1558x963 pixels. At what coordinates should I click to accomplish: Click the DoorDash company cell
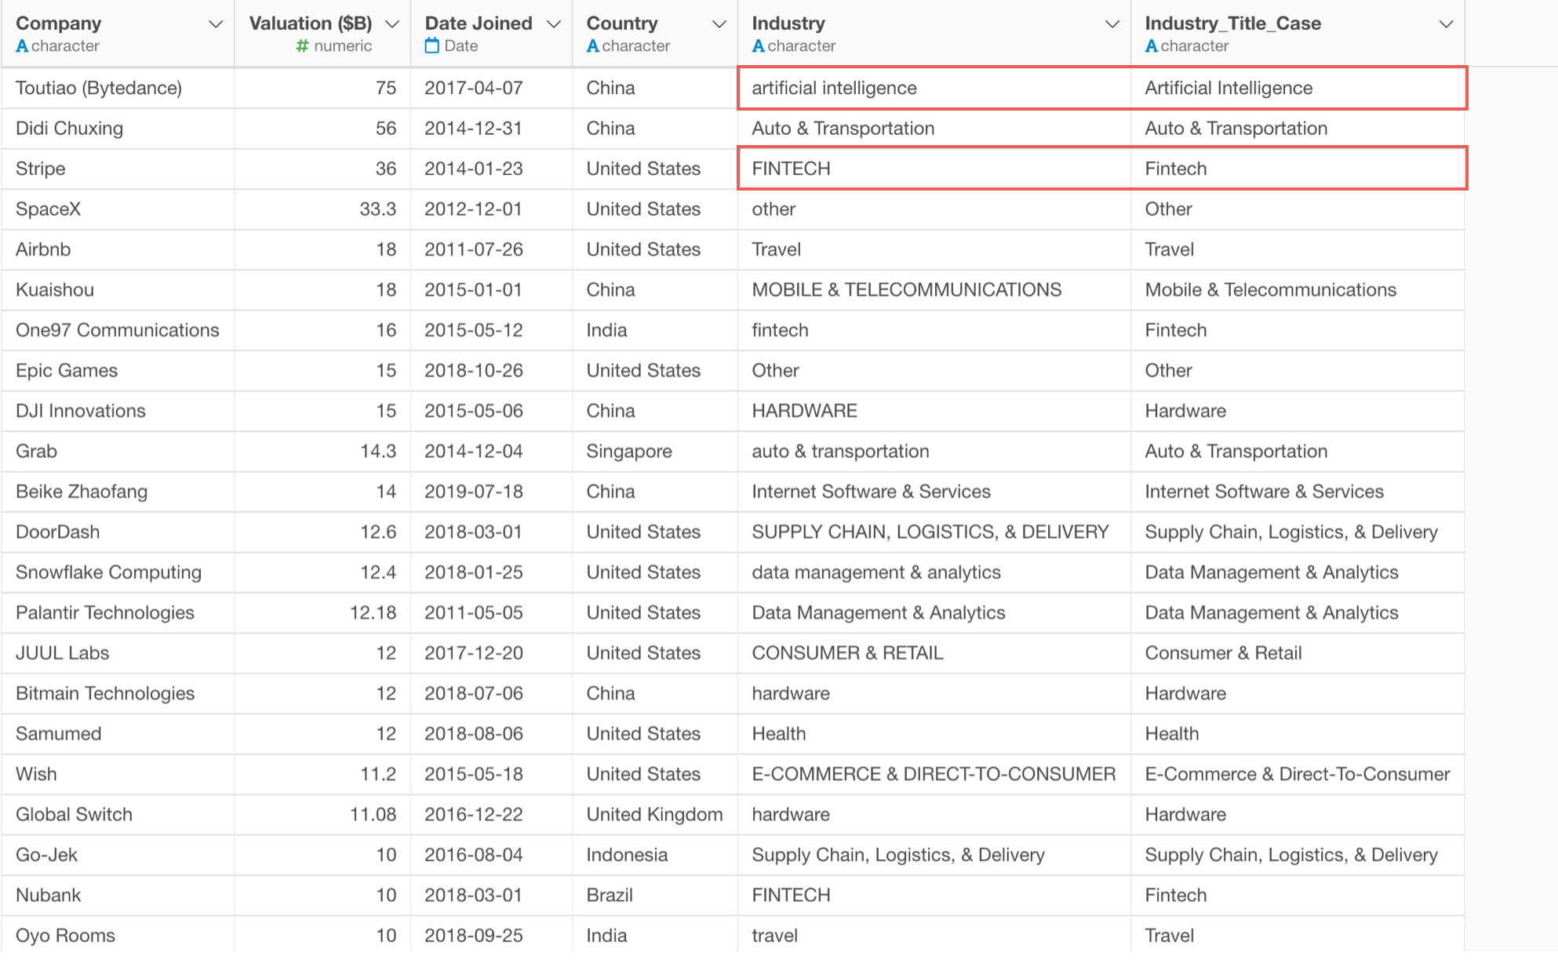coord(118,532)
